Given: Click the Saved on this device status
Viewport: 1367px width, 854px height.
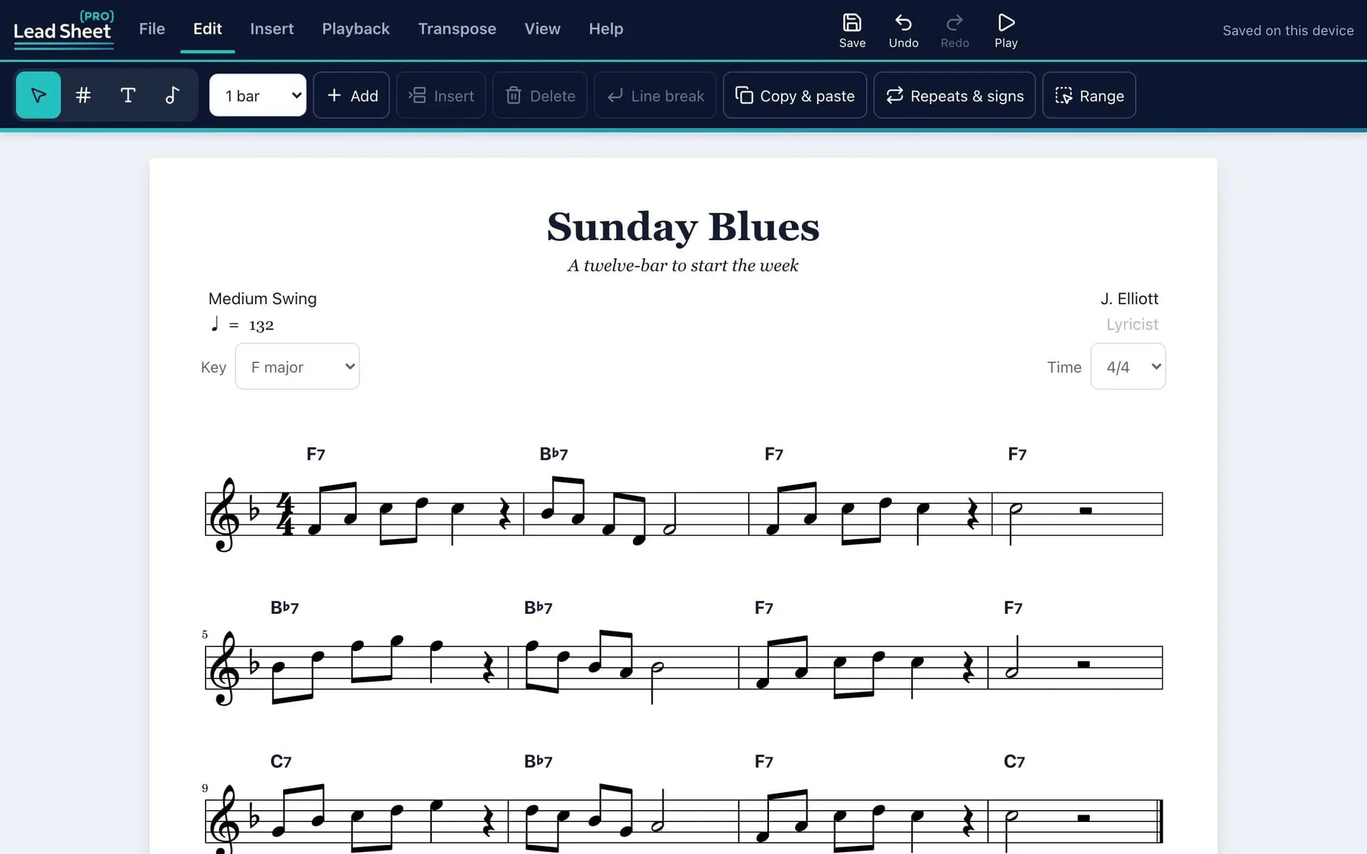Looking at the screenshot, I should 1288,31.
